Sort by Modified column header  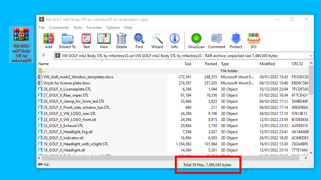click(273, 64)
